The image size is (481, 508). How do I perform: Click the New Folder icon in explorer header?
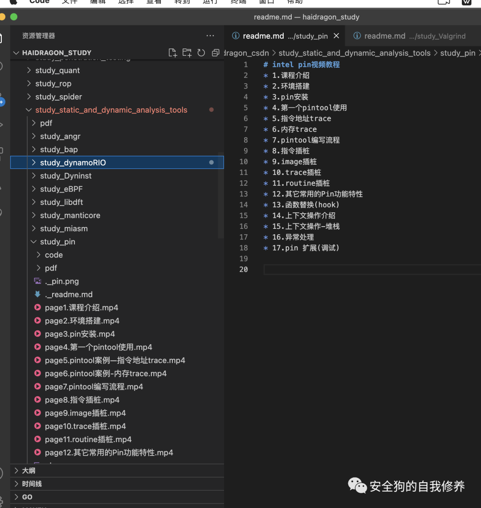pos(187,53)
